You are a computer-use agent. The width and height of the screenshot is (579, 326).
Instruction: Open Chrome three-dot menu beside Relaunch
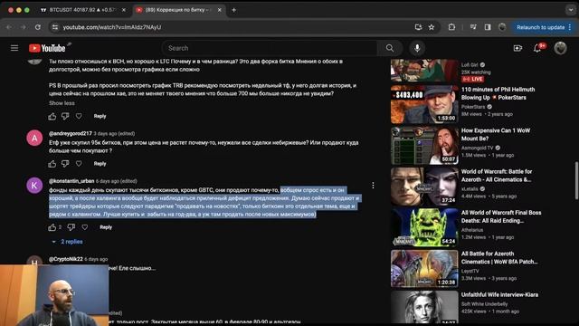pyautogui.click(x=570, y=27)
